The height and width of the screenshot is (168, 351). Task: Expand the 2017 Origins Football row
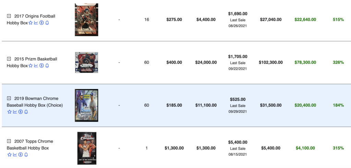point(9,16)
